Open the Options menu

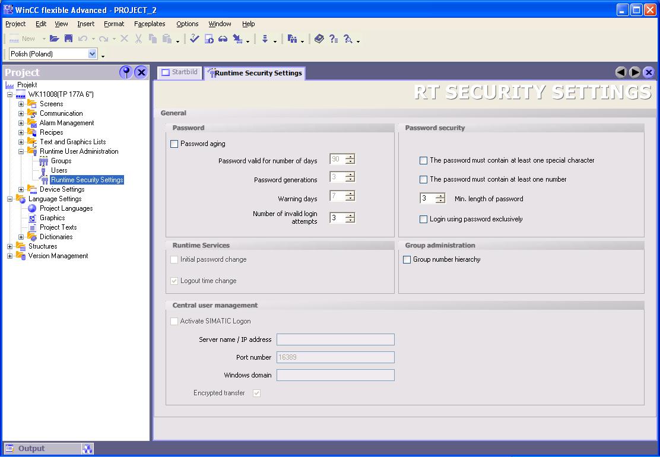[188, 24]
